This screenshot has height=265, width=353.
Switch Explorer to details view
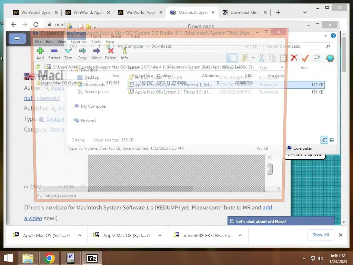coord(324,140)
